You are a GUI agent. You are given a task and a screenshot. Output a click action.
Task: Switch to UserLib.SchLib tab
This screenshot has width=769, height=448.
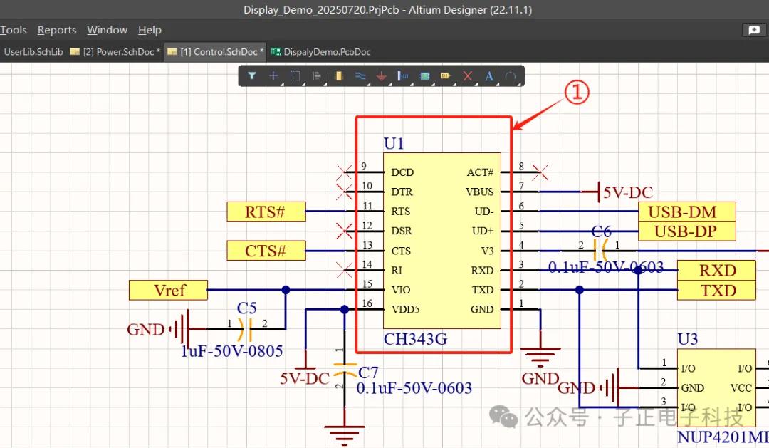(x=33, y=52)
